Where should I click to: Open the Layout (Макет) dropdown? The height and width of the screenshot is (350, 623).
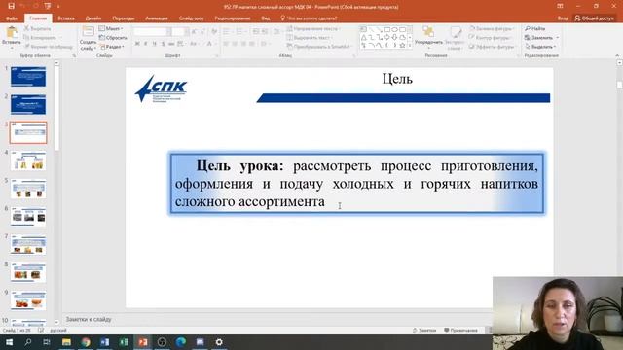(111, 28)
